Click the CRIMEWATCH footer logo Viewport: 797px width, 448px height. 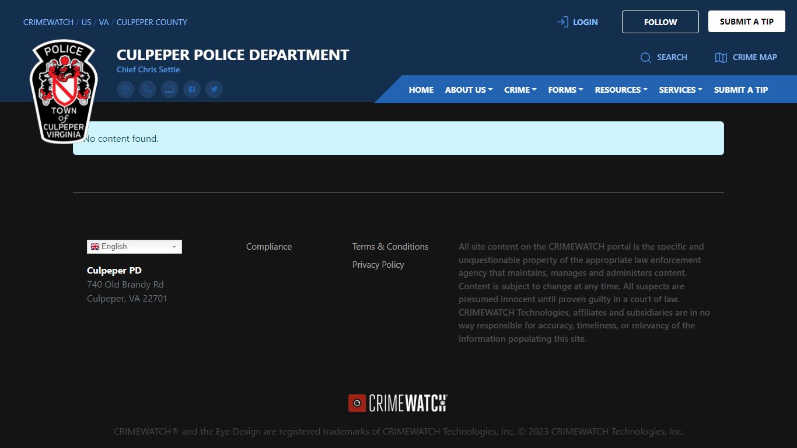(398, 403)
